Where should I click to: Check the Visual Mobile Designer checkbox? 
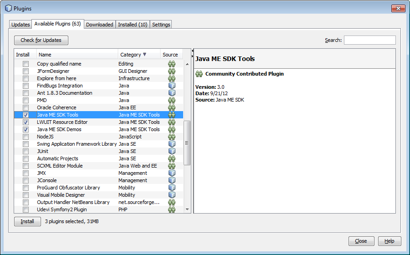[x=26, y=195]
